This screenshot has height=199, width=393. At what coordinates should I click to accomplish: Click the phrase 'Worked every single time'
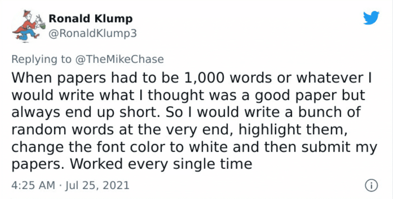point(161,164)
